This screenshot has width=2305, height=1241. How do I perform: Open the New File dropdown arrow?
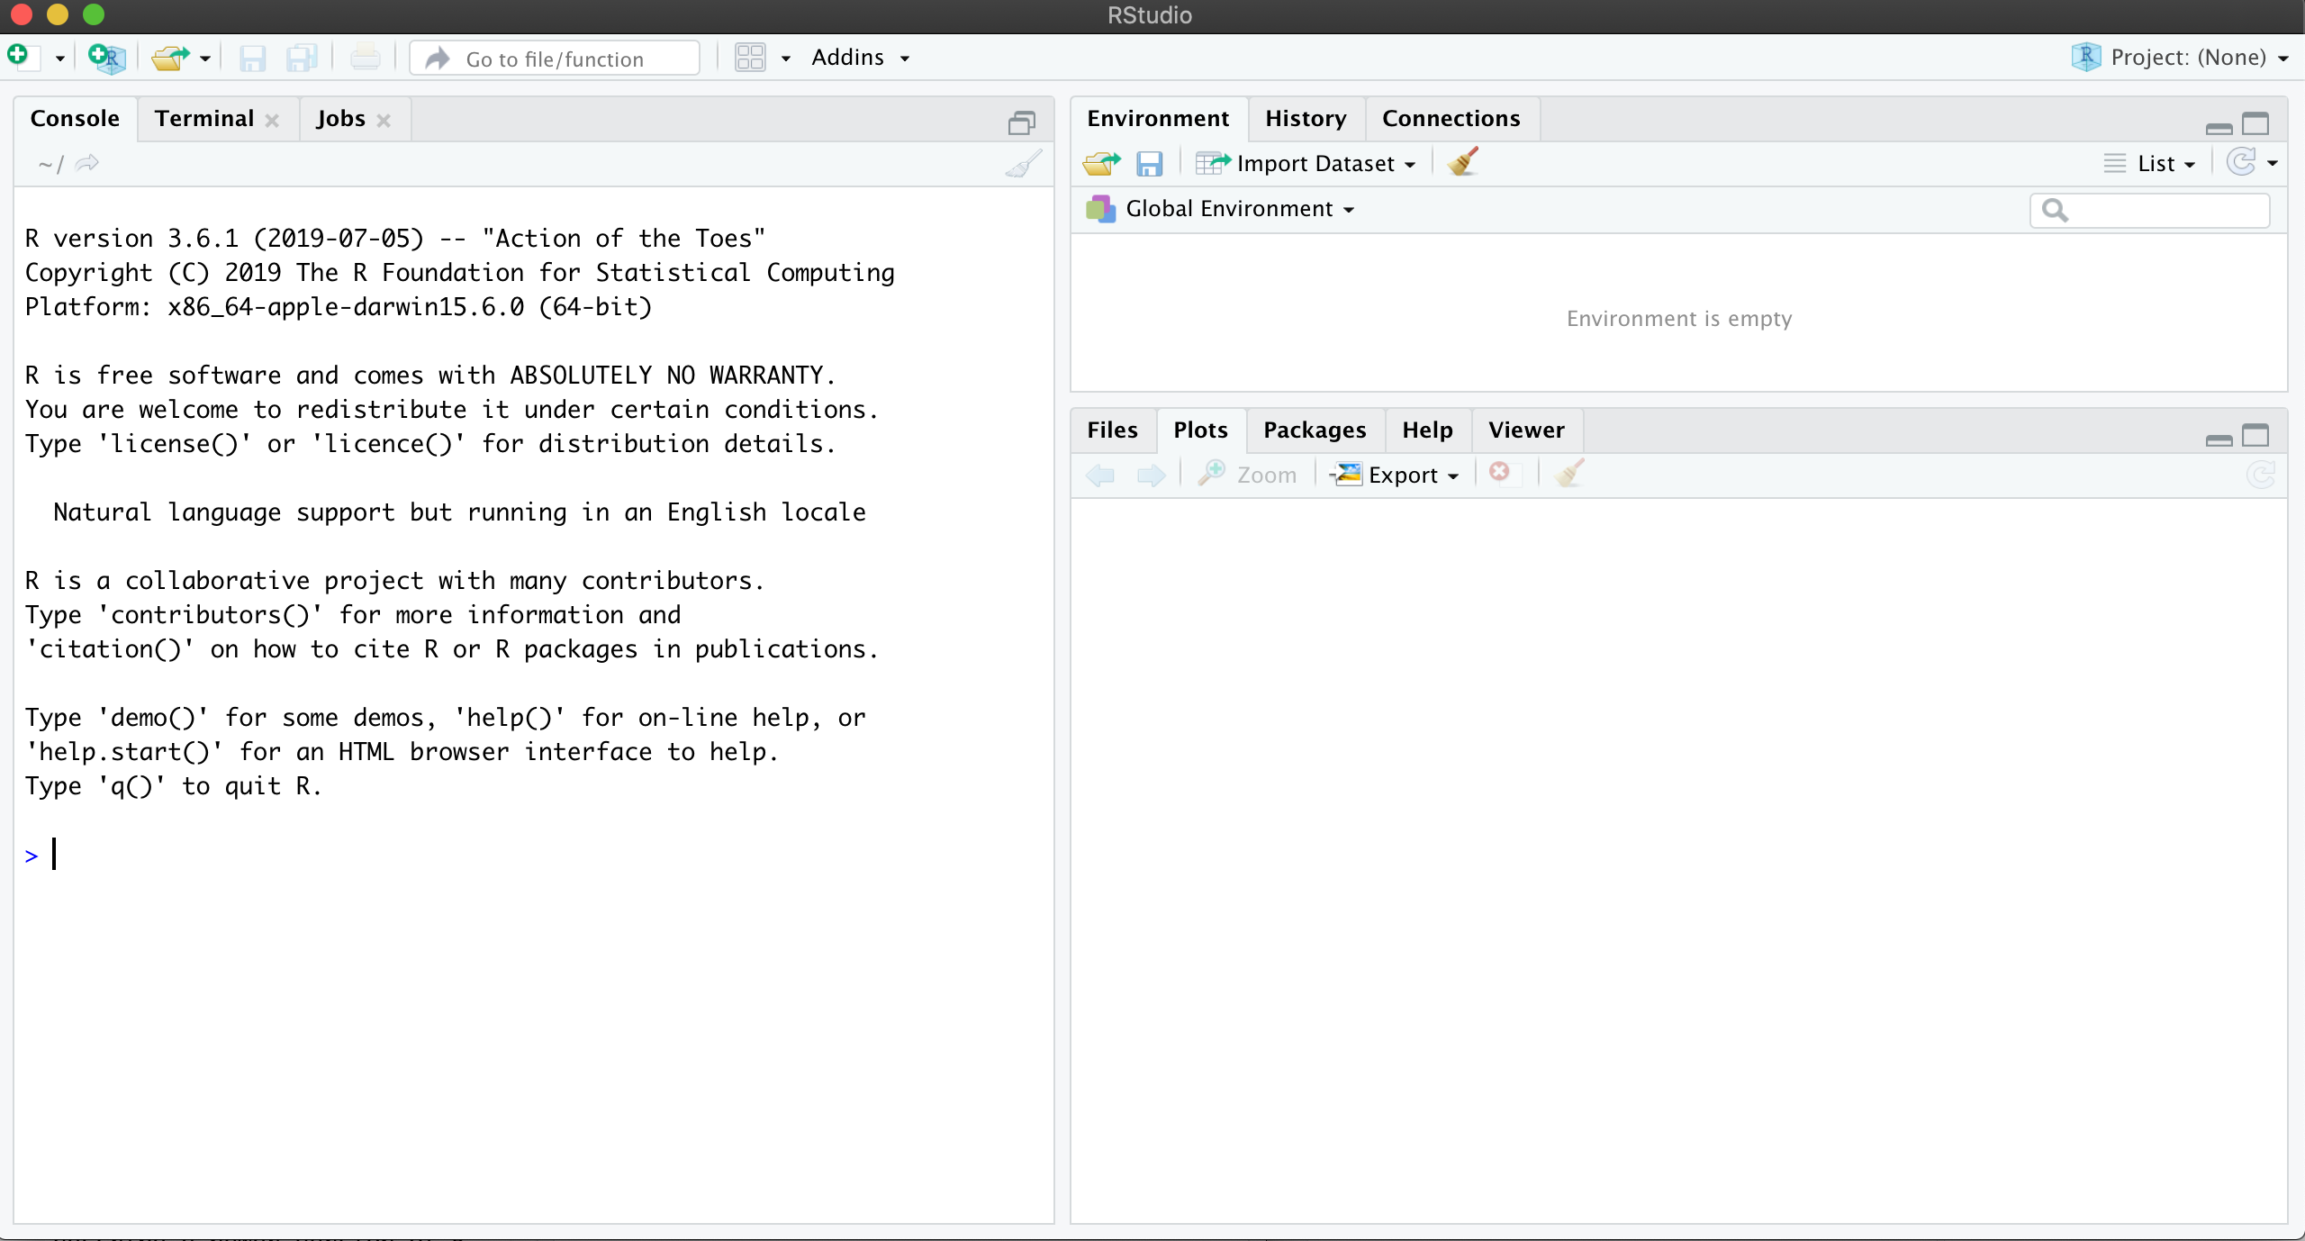click(59, 59)
